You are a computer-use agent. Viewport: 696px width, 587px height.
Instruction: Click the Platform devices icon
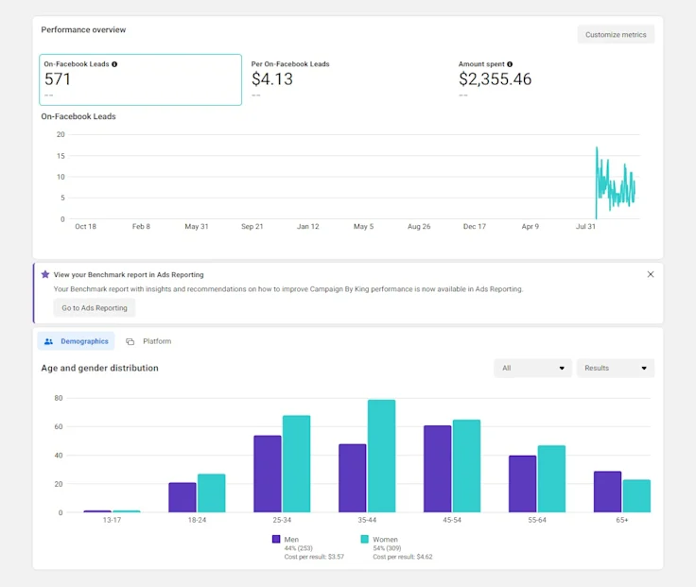coord(130,341)
